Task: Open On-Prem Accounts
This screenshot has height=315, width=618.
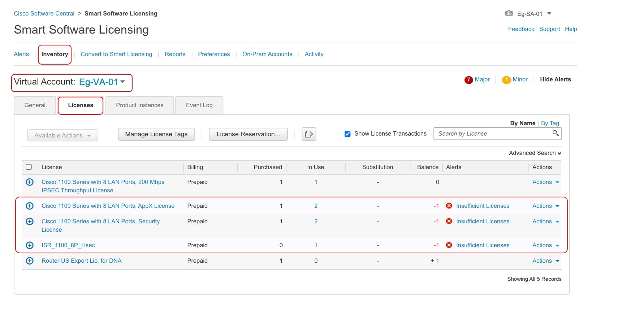Action: pos(267,54)
